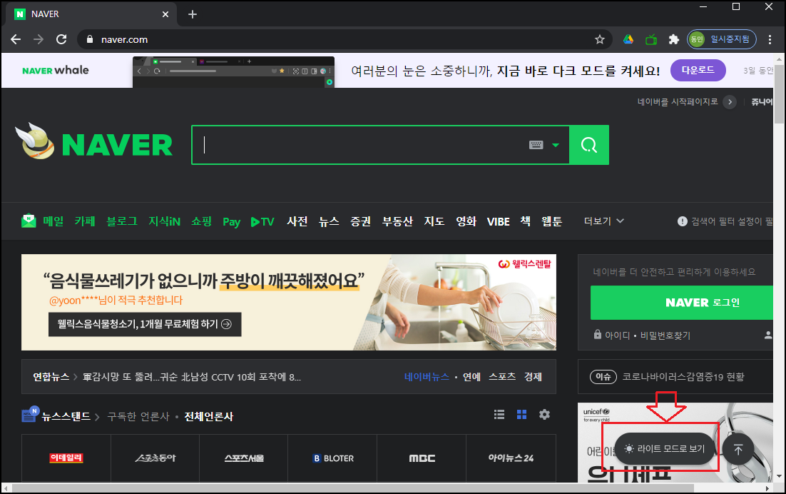The image size is (786, 494).
Task: Click the scroll-to-top arrow button
Action: [x=738, y=449]
